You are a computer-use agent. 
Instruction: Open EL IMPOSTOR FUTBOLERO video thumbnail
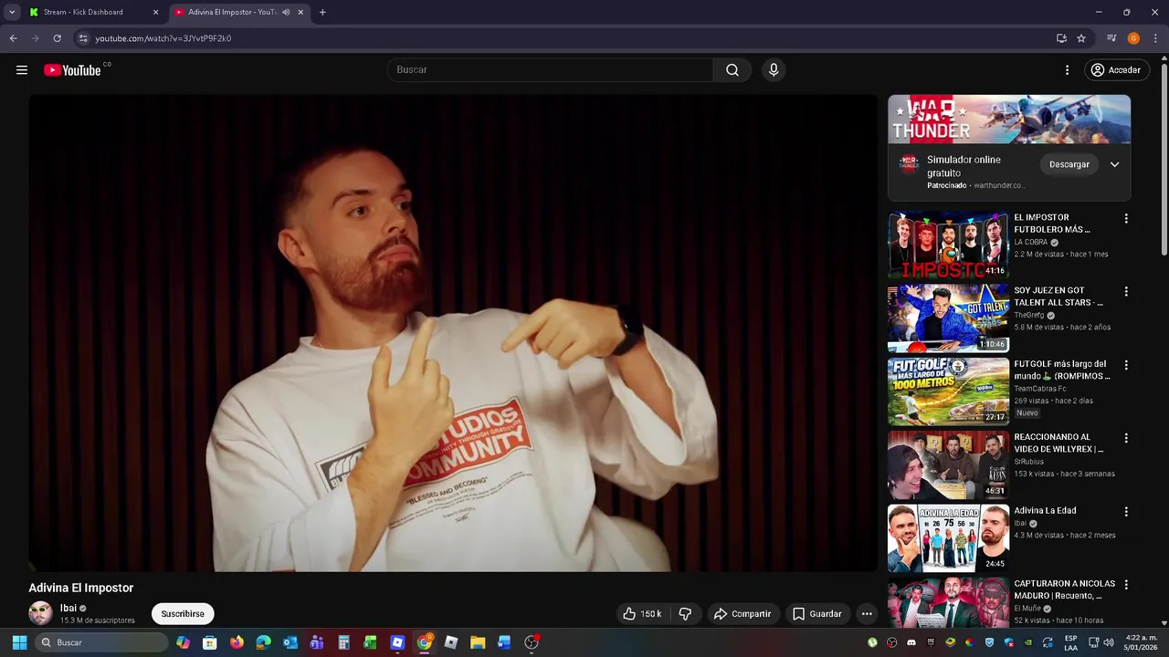(948, 245)
